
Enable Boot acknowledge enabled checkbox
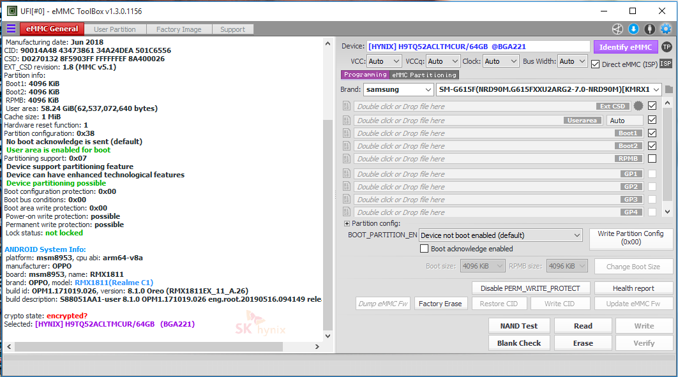coord(424,249)
